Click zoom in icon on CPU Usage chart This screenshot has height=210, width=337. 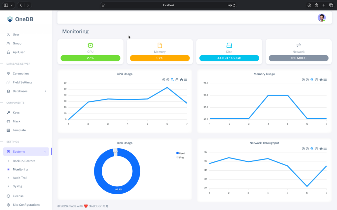pos(164,80)
